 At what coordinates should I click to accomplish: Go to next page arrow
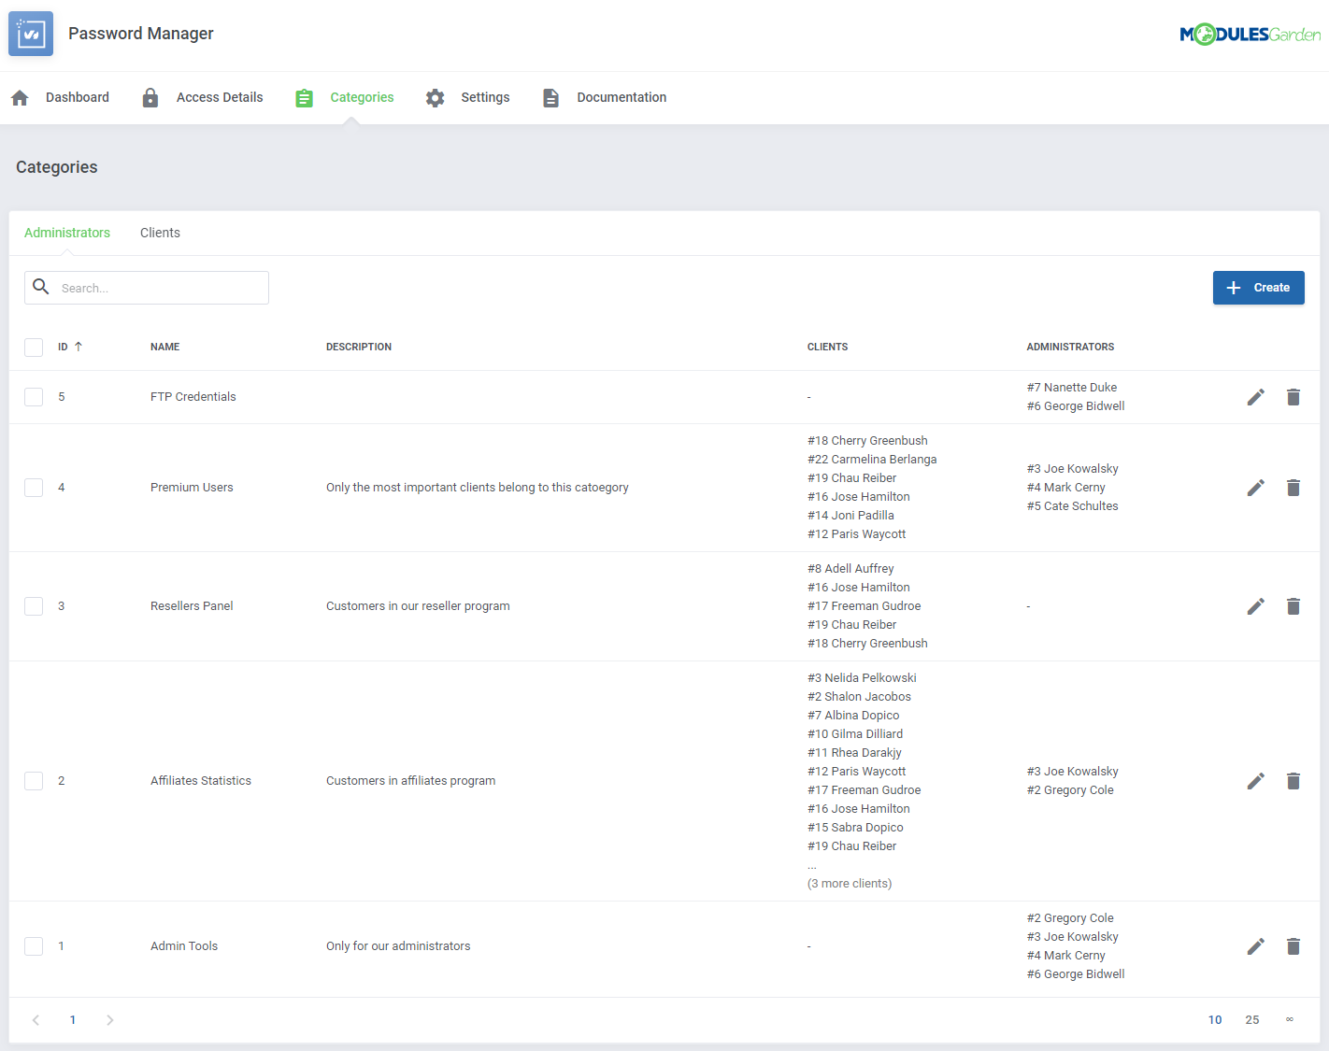(x=110, y=1020)
